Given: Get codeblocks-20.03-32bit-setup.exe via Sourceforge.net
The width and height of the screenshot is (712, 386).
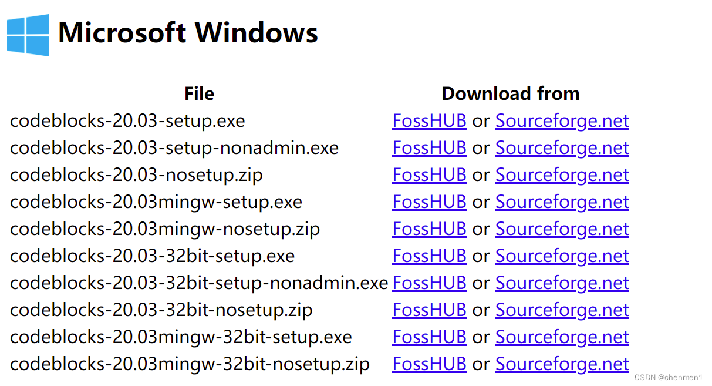Looking at the screenshot, I should [562, 256].
